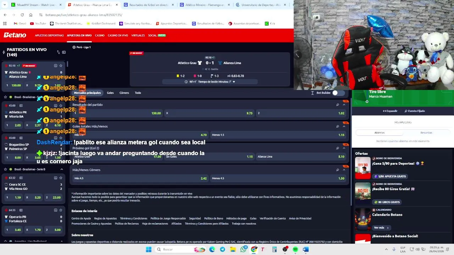Screen dimensions: 454x255
Task: Open stats icon for Atletico Grau match card
Action: click(x=55, y=66)
